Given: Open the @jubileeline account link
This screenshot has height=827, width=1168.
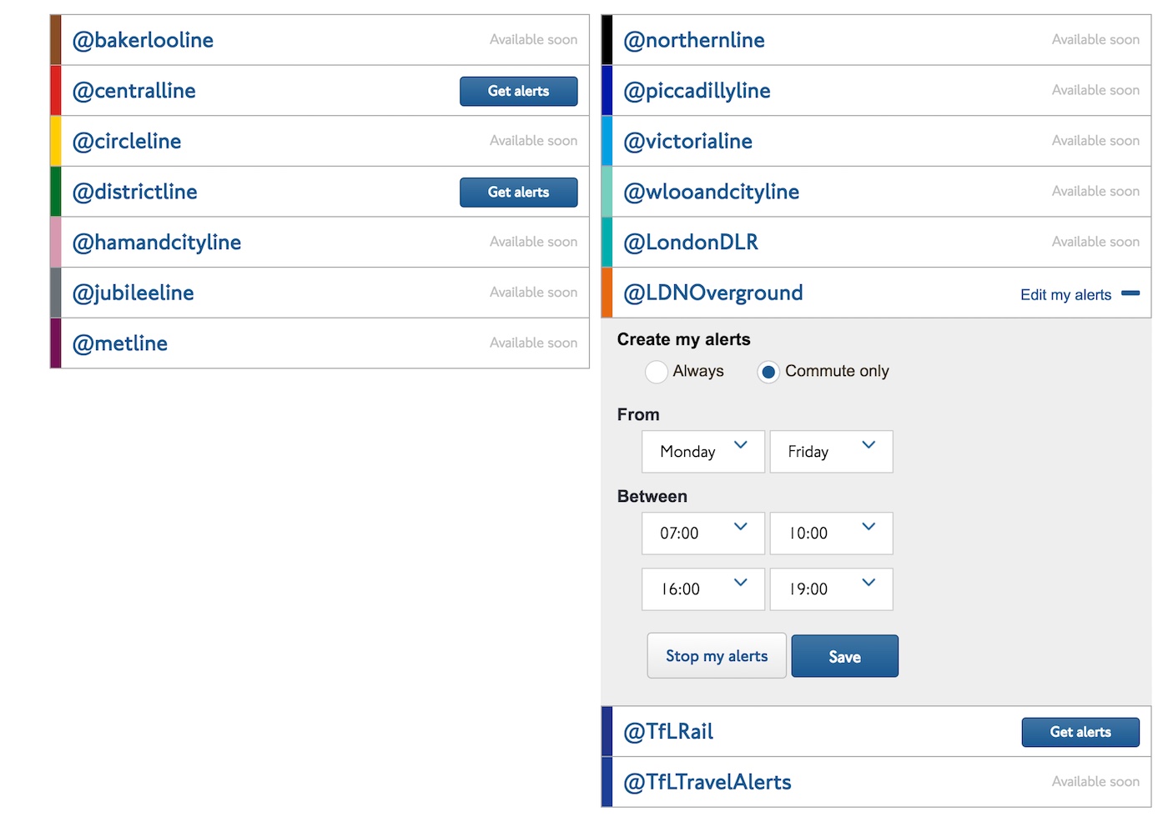Looking at the screenshot, I should [133, 293].
